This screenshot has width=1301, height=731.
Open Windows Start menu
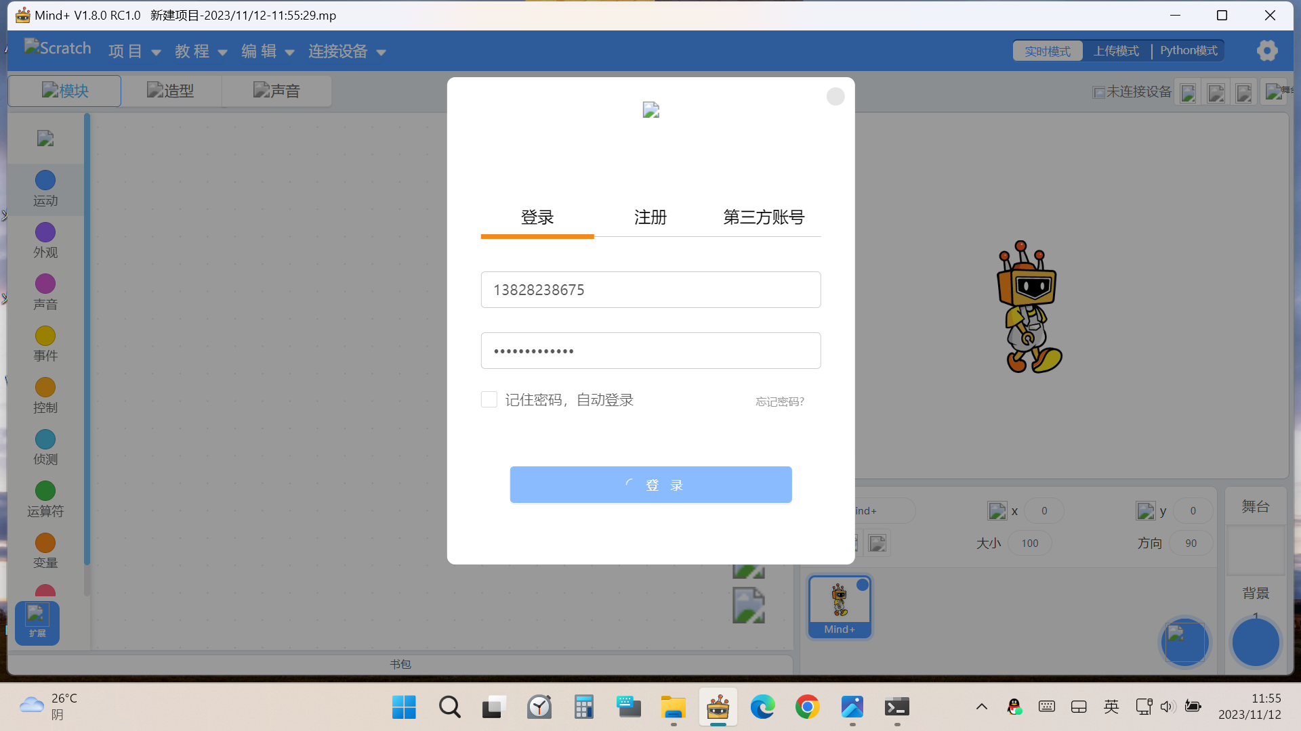pyautogui.click(x=404, y=707)
